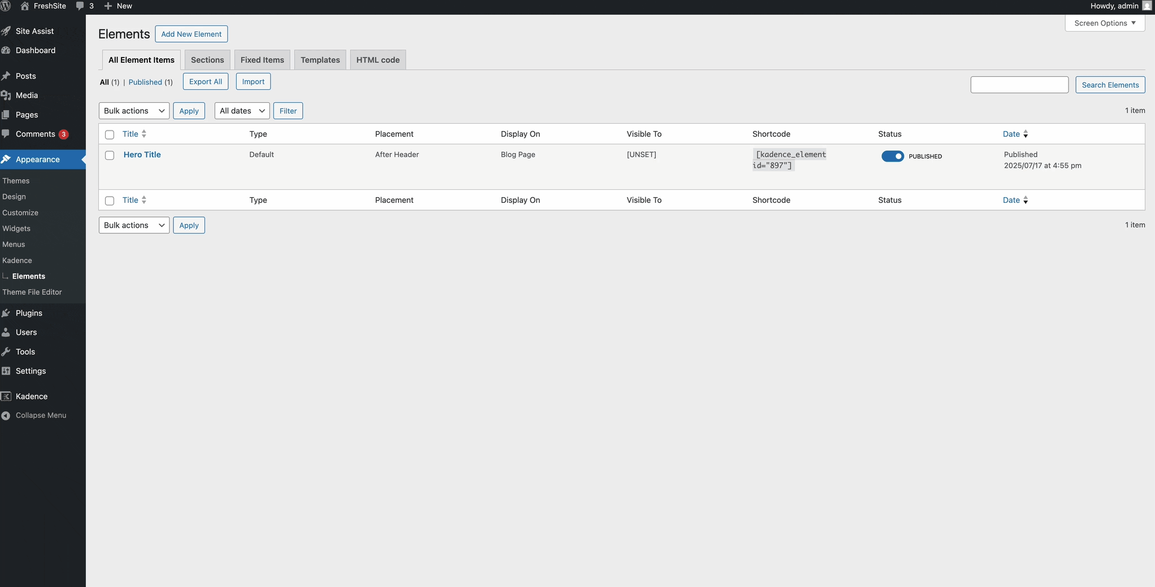Expand the Screen Options panel
Image resolution: width=1155 pixels, height=587 pixels.
1104,23
